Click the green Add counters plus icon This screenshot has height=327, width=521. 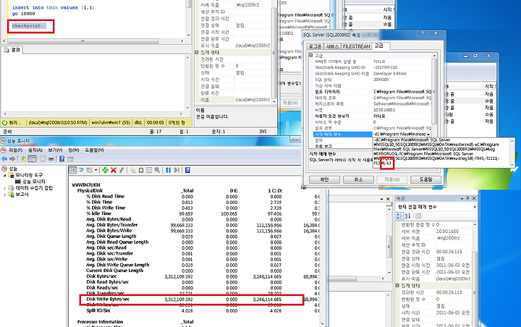[106, 170]
